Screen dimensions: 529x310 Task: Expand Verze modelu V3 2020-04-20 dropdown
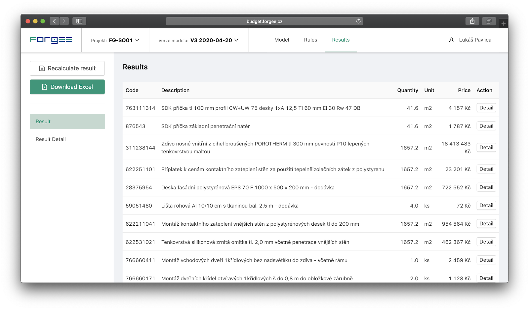click(x=198, y=40)
